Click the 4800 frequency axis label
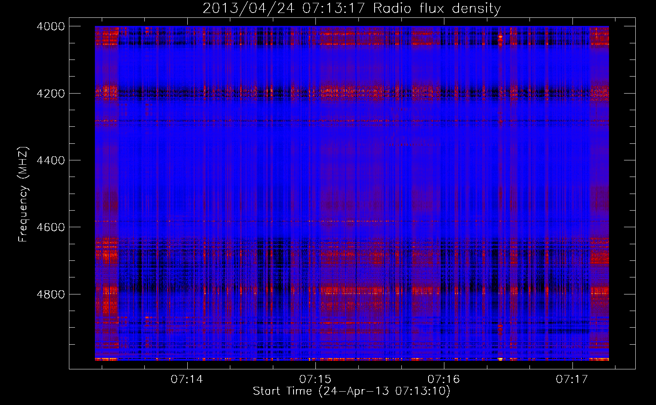 tap(51, 294)
